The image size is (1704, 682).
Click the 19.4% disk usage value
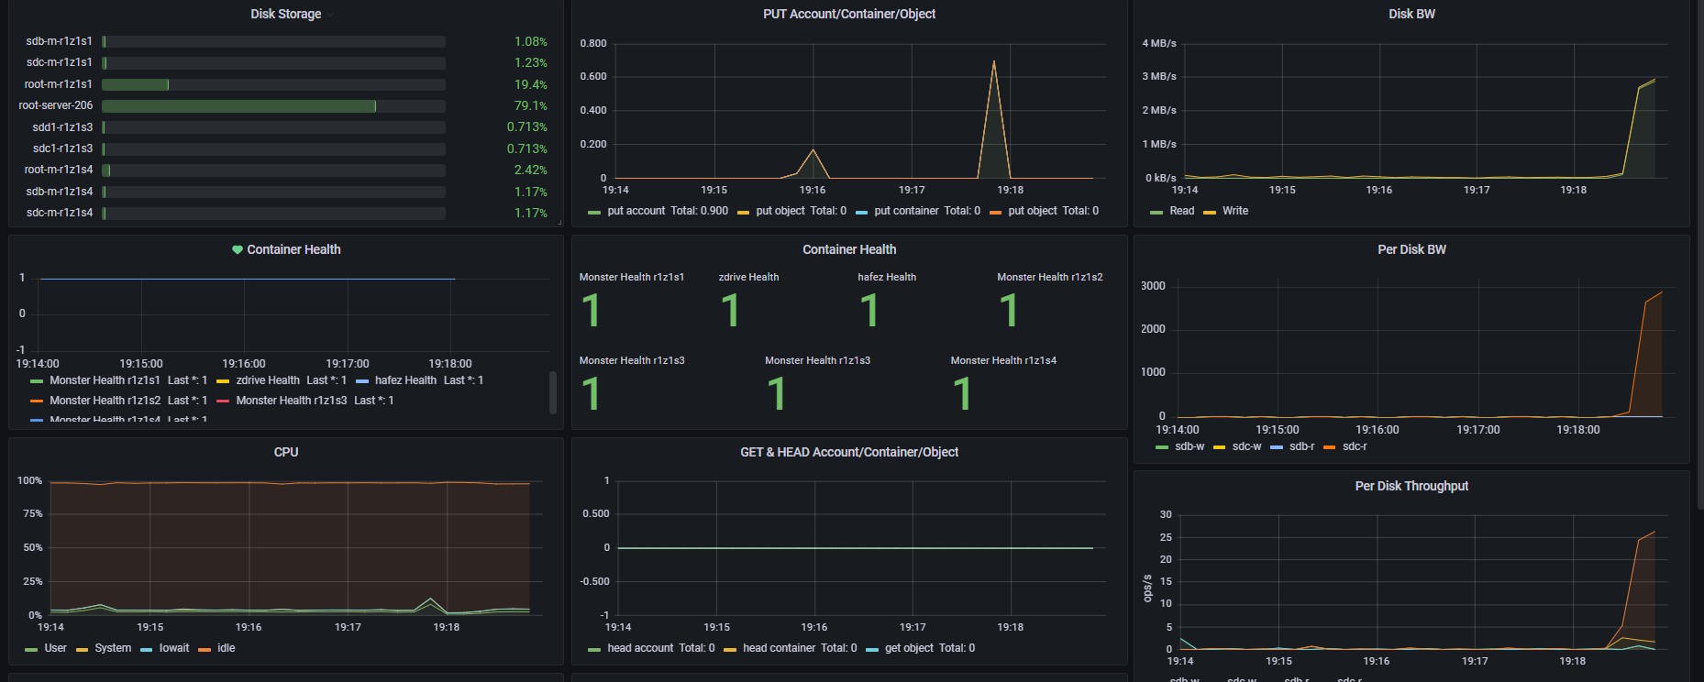click(x=530, y=84)
